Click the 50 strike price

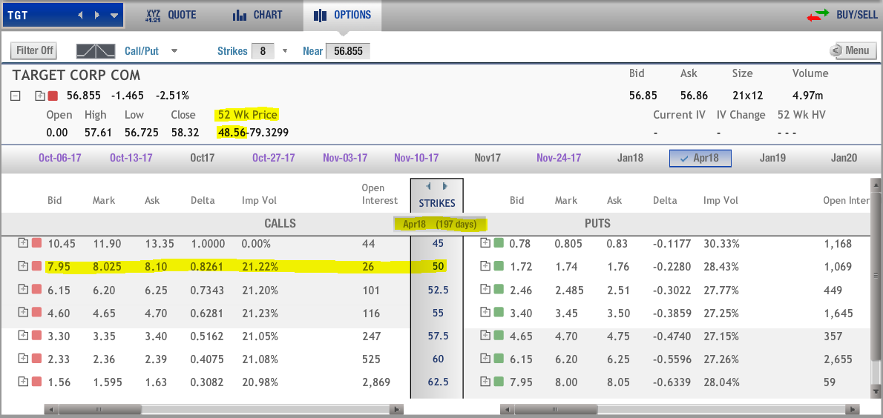pos(438,267)
